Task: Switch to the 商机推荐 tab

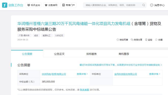Action: pos(124,54)
